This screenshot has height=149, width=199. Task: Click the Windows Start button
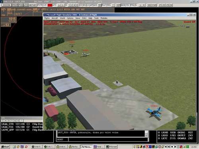click(5, 147)
